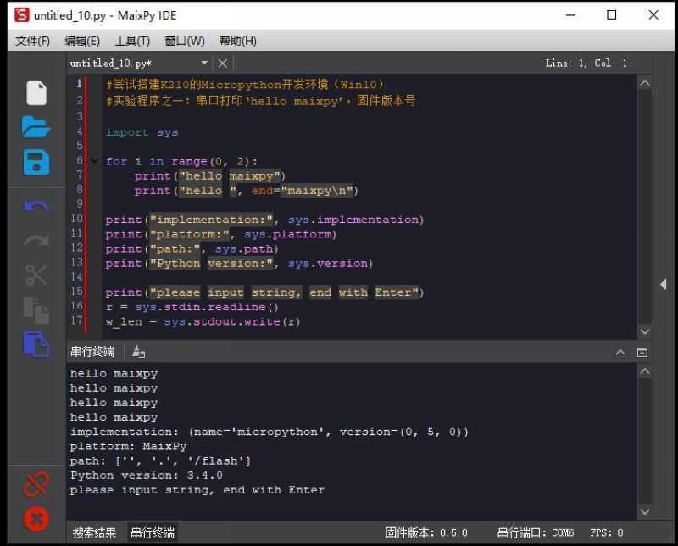Click terminal output 'path: ['', '.', '/flash']'
678x546 pixels.
[x=160, y=460]
